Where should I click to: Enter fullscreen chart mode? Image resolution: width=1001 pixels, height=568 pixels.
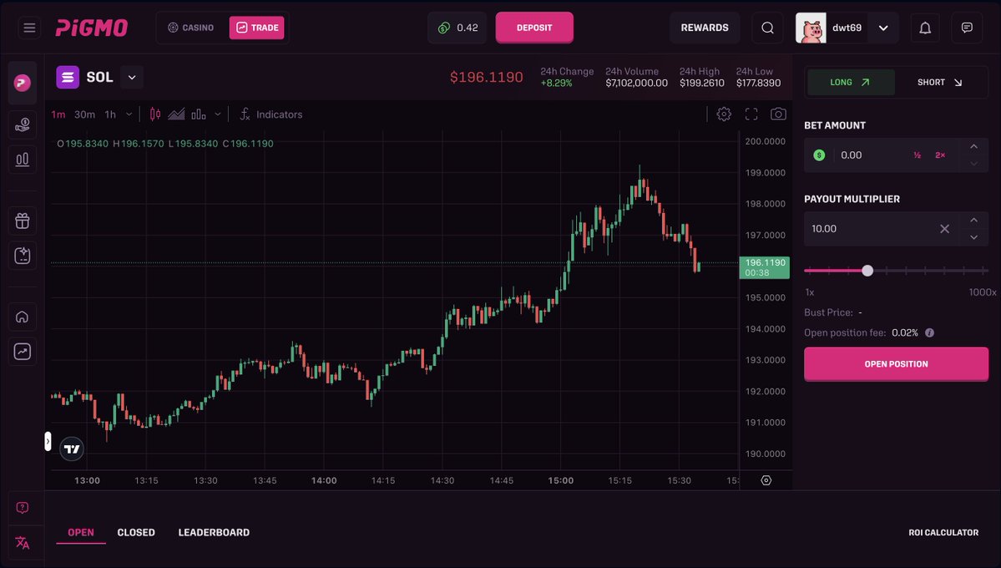point(751,114)
